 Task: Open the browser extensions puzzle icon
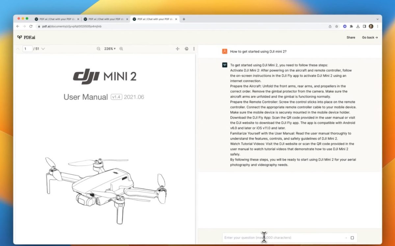351,26
